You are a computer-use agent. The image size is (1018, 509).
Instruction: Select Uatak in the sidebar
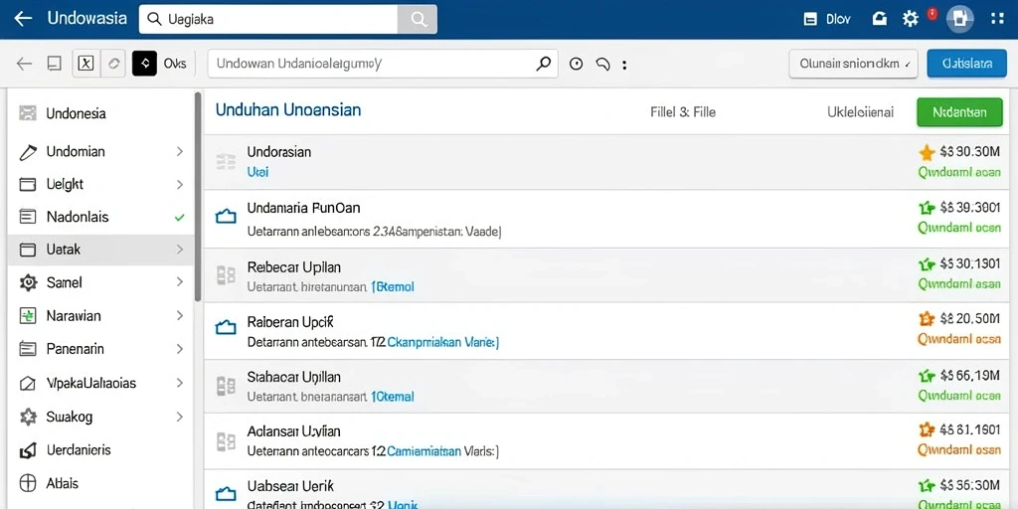tap(100, 250)
